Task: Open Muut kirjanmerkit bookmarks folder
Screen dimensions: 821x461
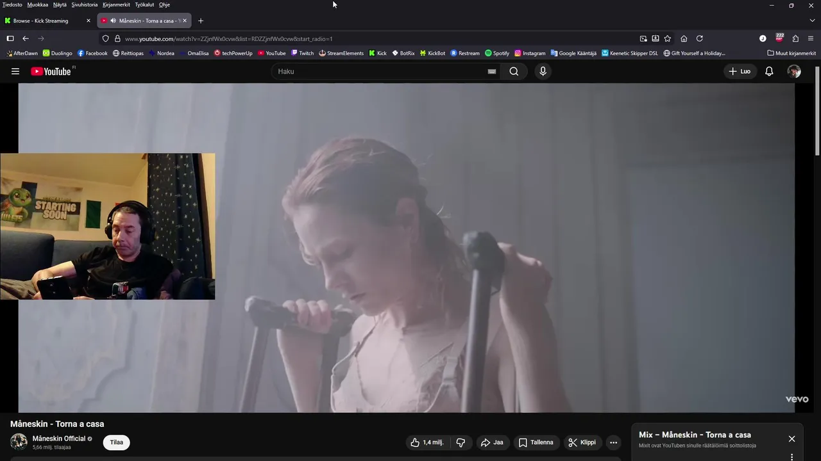Action: click(x=791, y=53)
